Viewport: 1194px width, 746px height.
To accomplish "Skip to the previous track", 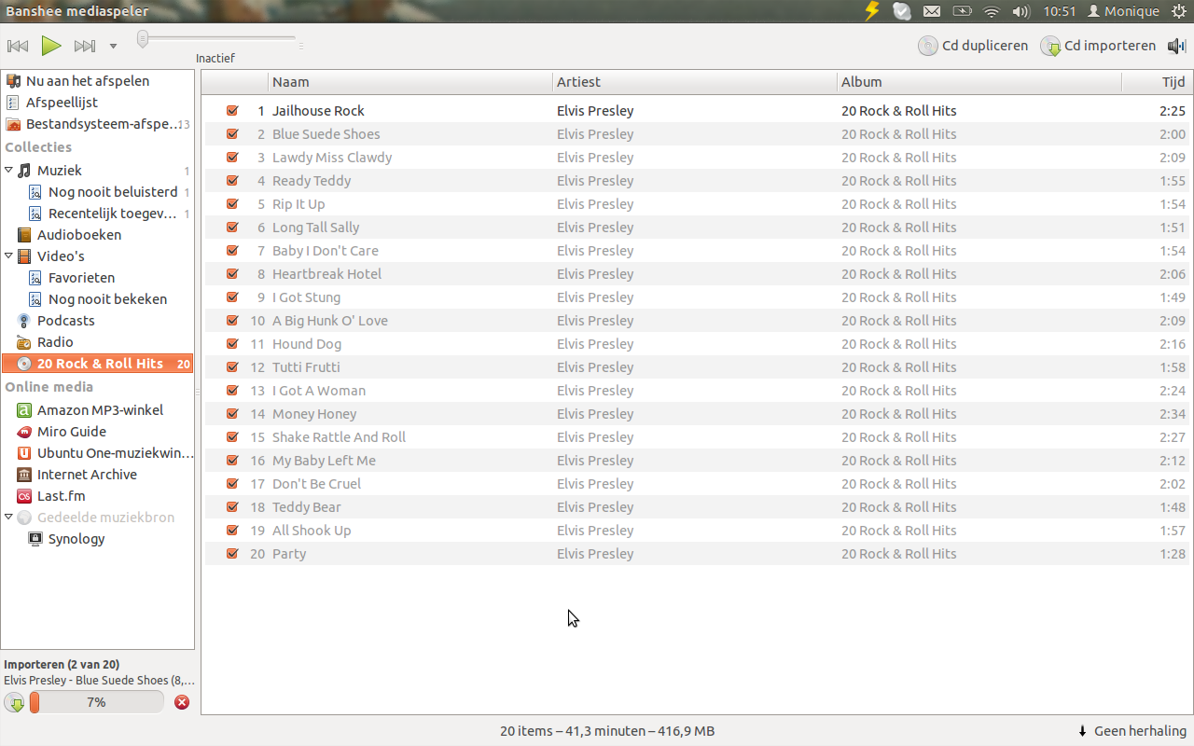I will (x=18, y=46).
